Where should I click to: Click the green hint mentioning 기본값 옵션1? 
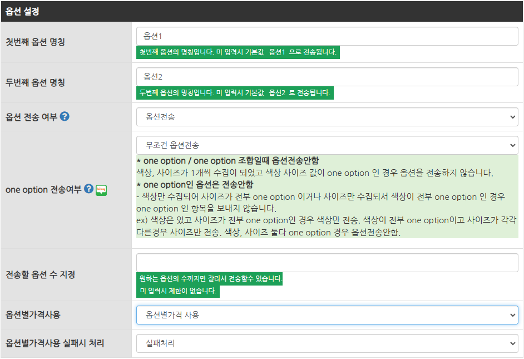(x=238, y=52)
